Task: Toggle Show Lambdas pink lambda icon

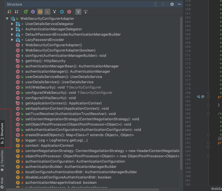Action: click(69, 12)
